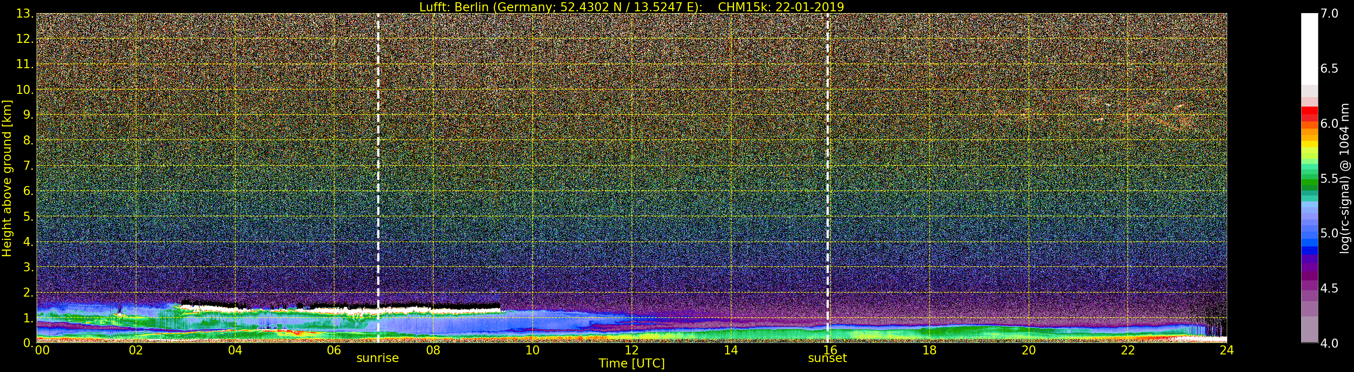Image resolution: width=1354 pixels, height=372 pixels.
Task: Click the time axis tick label 22
Action: point(1128,350)
